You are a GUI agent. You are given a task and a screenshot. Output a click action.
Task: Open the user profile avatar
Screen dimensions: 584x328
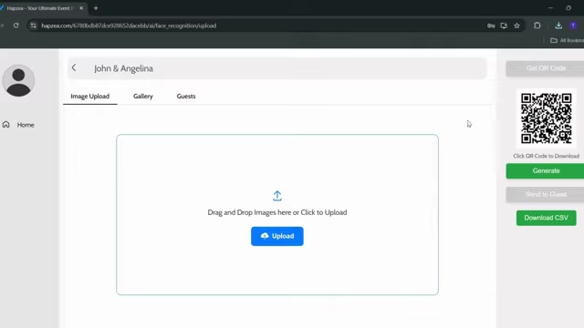point(18,80)
